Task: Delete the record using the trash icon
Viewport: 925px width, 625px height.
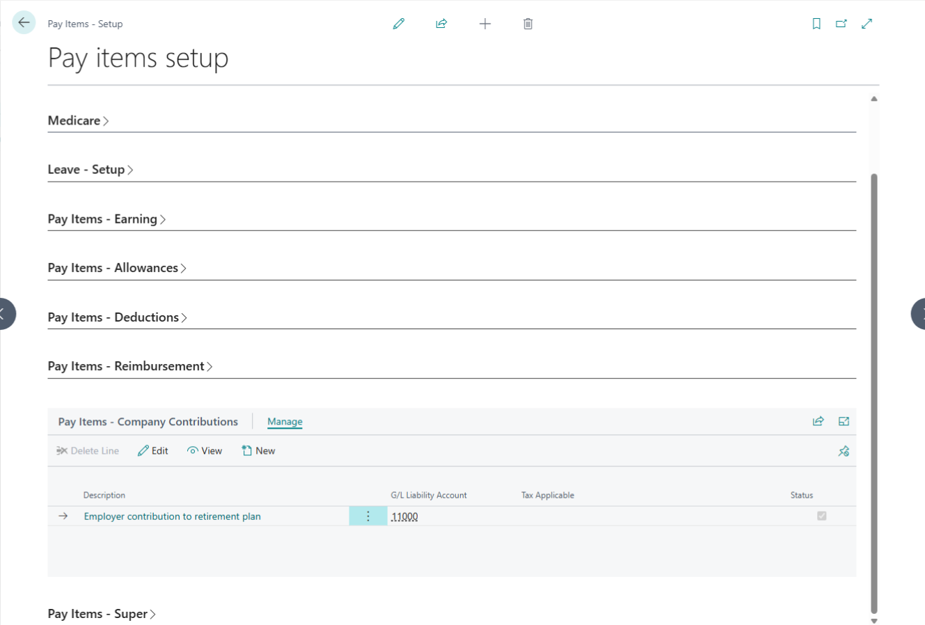Action: click(x=528, y=23)
